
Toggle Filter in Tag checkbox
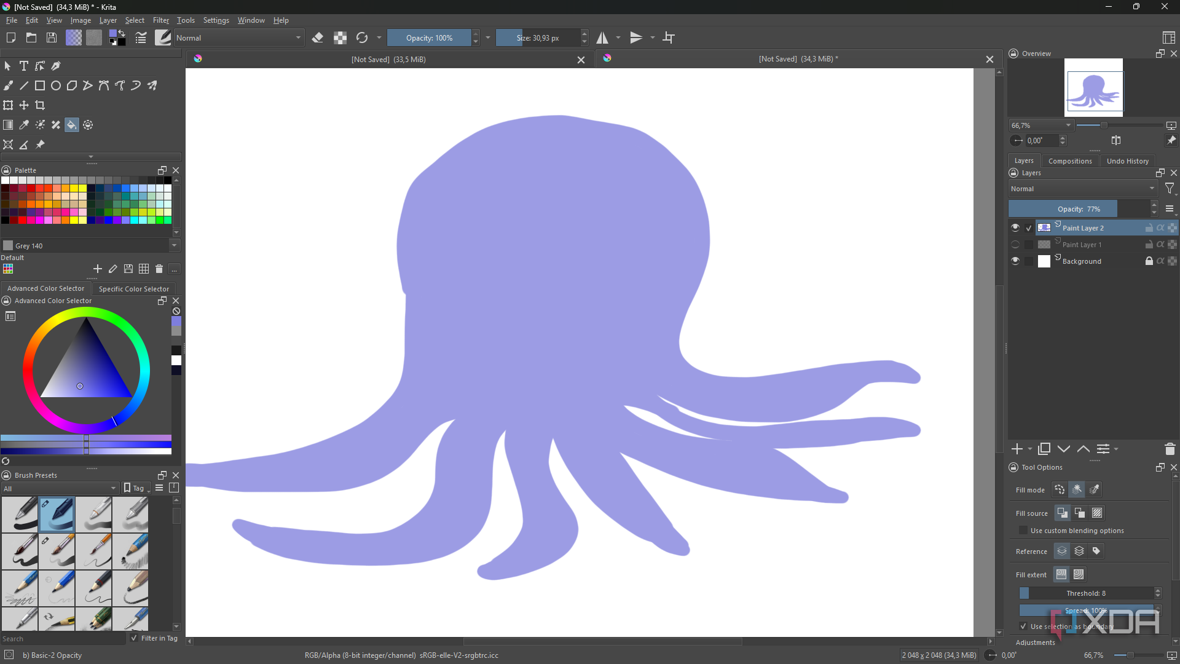click(x=134, y=638)
